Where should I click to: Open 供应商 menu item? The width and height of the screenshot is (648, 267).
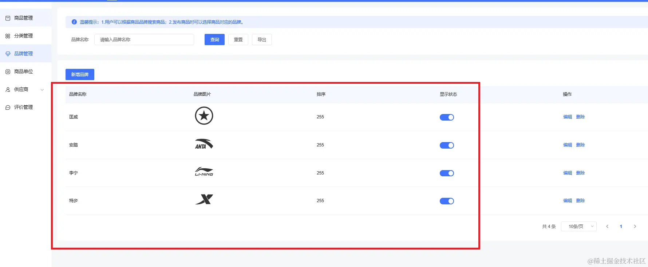coord(25,89)
